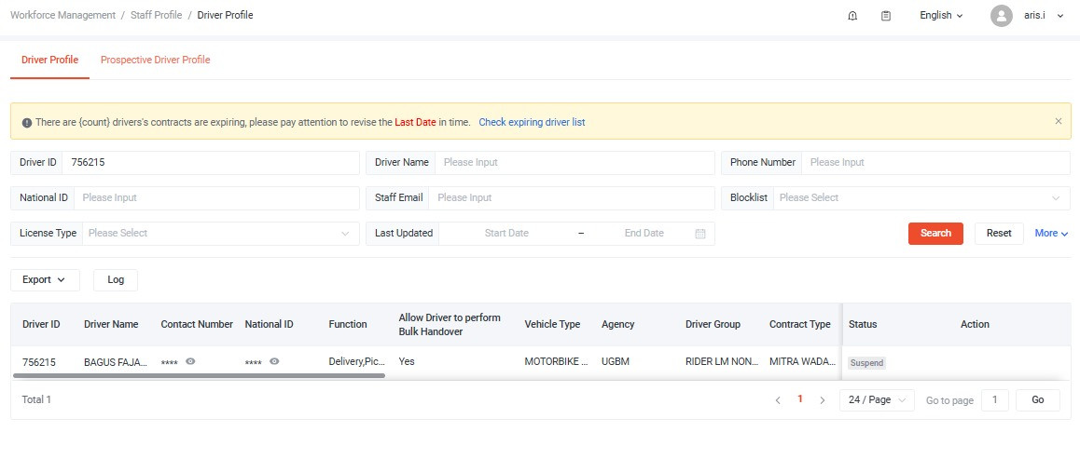
Task: Close the yellow expiring contracts banner
Action: 1059,121
